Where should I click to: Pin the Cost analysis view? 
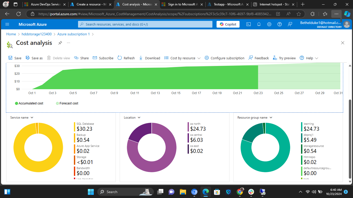(x=60, y=43)
